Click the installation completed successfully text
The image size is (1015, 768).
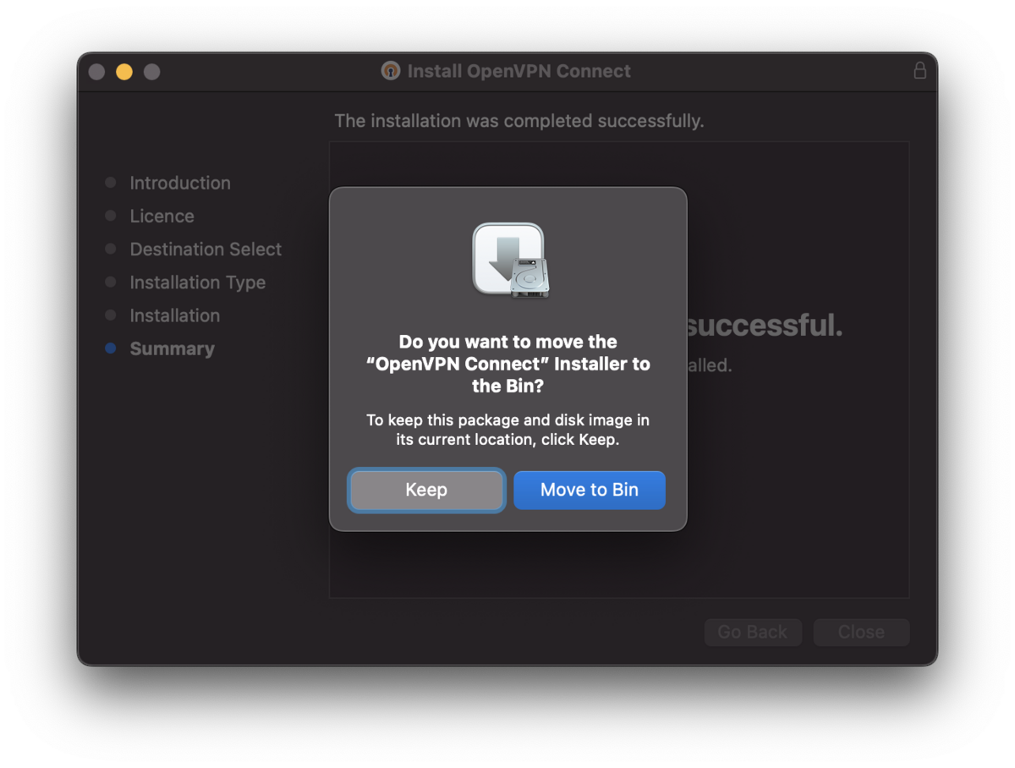tap(518, 121)
